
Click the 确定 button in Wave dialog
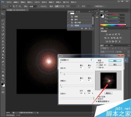tap(115, 61)
